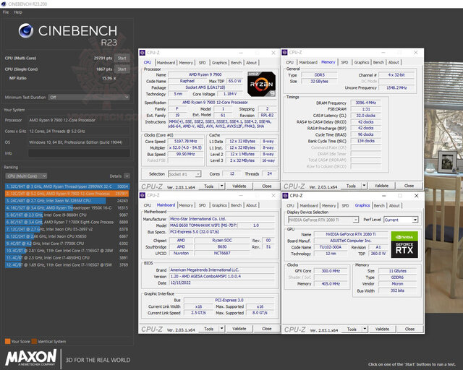Click the Maxon logo at bottom left
This screenshot has width=463, height=370.
tap(31, 358)
